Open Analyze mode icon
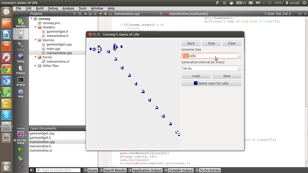The height and width of the screenshot is (173, 308). (x=21, y=82)
